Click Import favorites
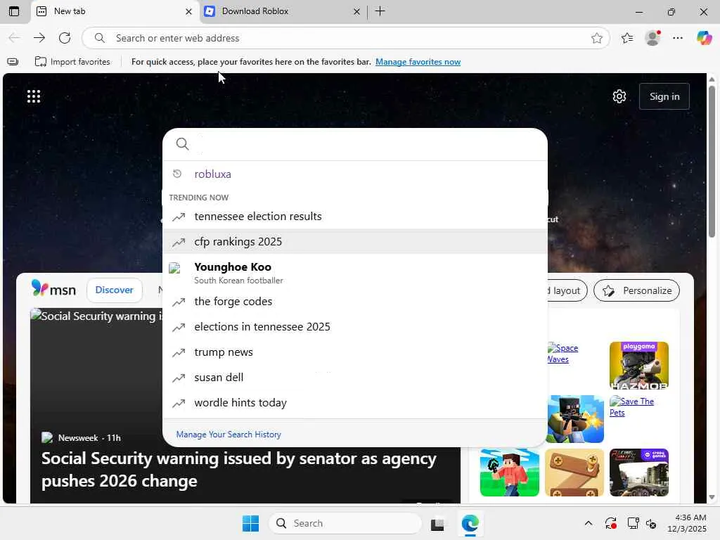 pyautogui.click(x=72, y=62)
